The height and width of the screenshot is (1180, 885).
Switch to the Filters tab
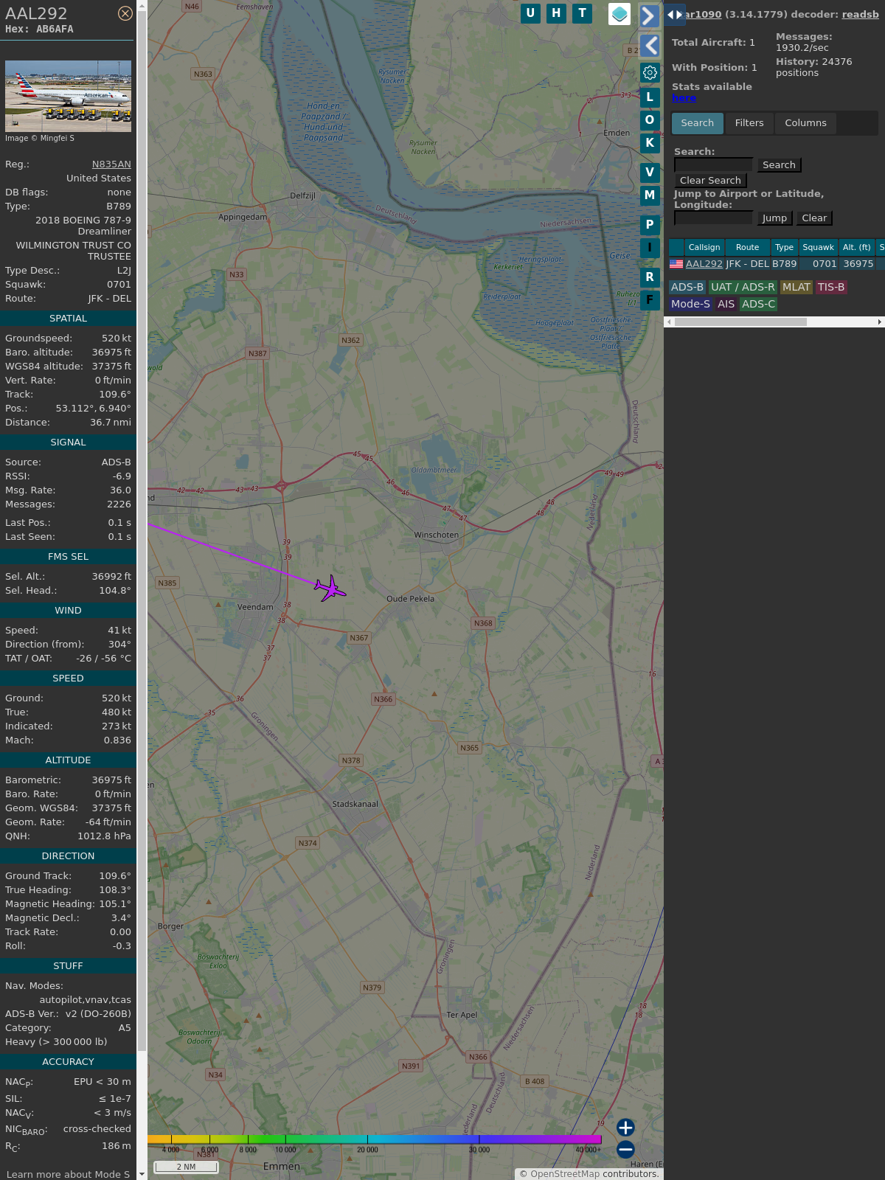pos(749,123)
